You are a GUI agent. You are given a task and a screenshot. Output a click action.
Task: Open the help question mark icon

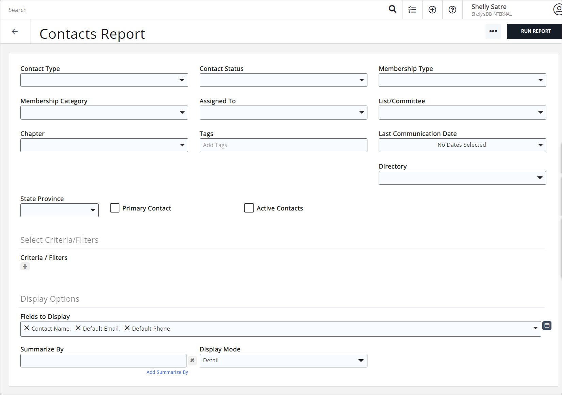(452, 10)
